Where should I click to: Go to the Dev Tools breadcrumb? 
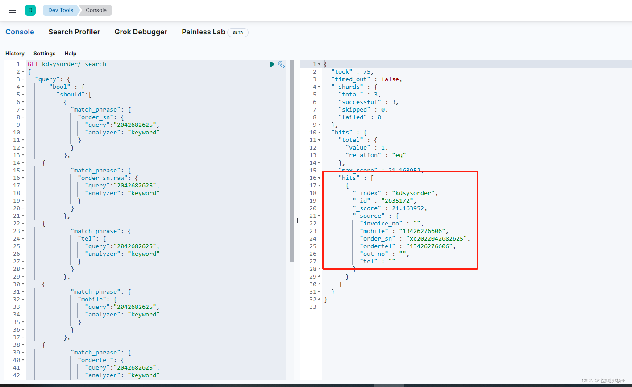pos(61,10)
